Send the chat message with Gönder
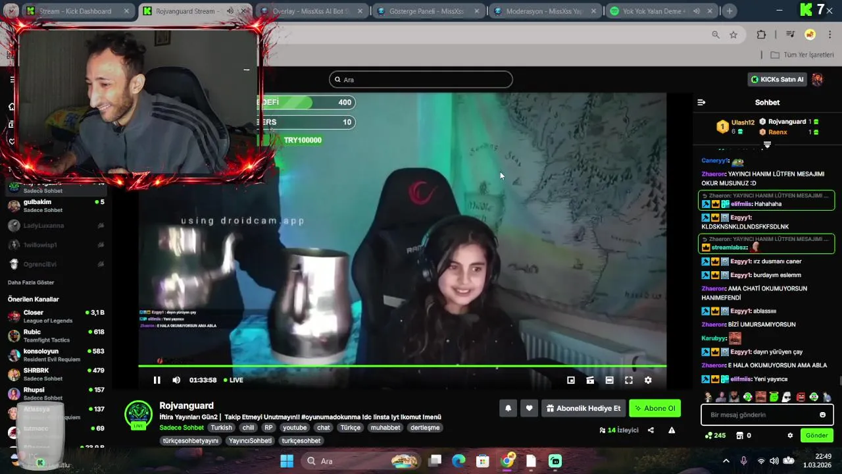The image size is (842, 474). 816,435
